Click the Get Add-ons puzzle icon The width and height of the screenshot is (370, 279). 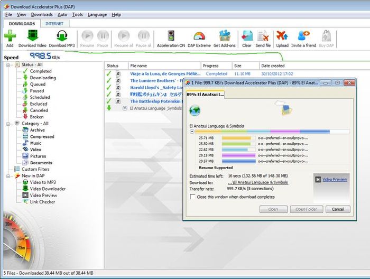[225, 36]
